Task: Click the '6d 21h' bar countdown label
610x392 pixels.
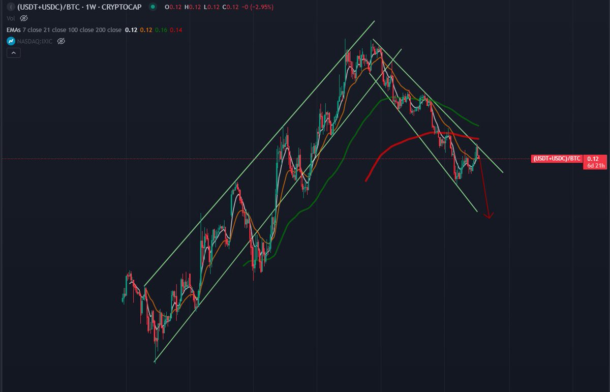Action: coord(596,166)
